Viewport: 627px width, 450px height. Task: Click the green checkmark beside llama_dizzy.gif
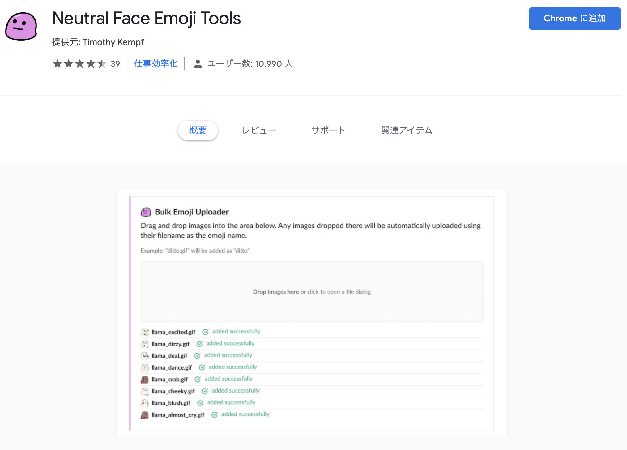click(199, 344)
